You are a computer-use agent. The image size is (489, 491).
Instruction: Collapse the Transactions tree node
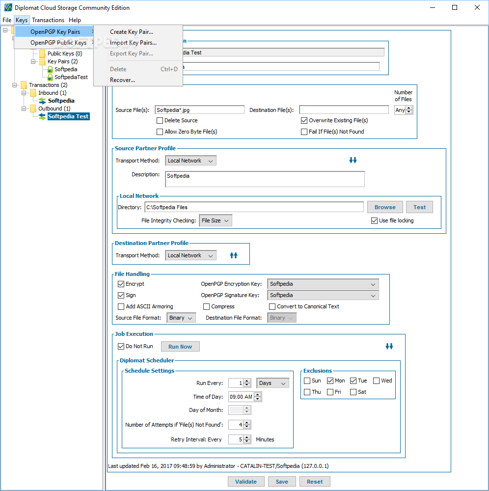click(x=14, y=85)
